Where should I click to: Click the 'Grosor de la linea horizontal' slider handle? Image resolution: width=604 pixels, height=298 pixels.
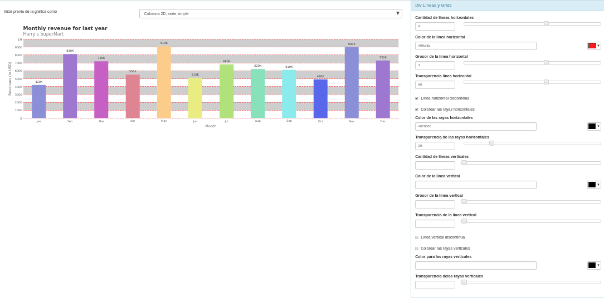pyautogui.click(x=546, y=63)
